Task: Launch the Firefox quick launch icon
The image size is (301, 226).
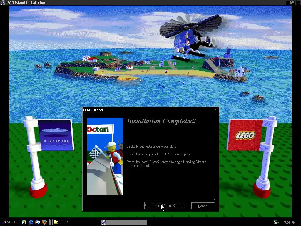Action: (x=44, y=222)
